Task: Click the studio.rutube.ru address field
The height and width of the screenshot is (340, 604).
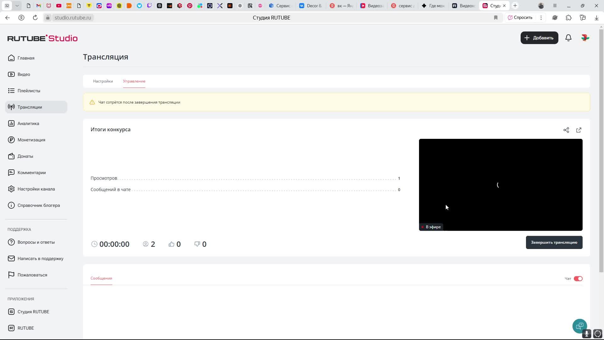Action: click(x=73, y=18)
